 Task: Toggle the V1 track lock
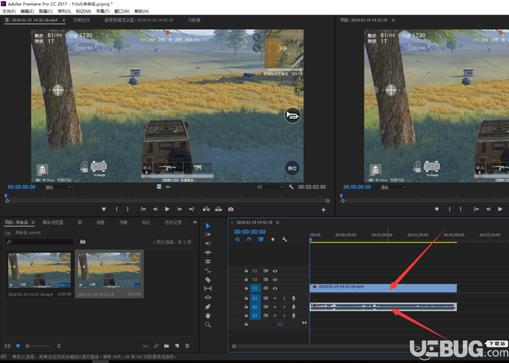coord(246,288)
